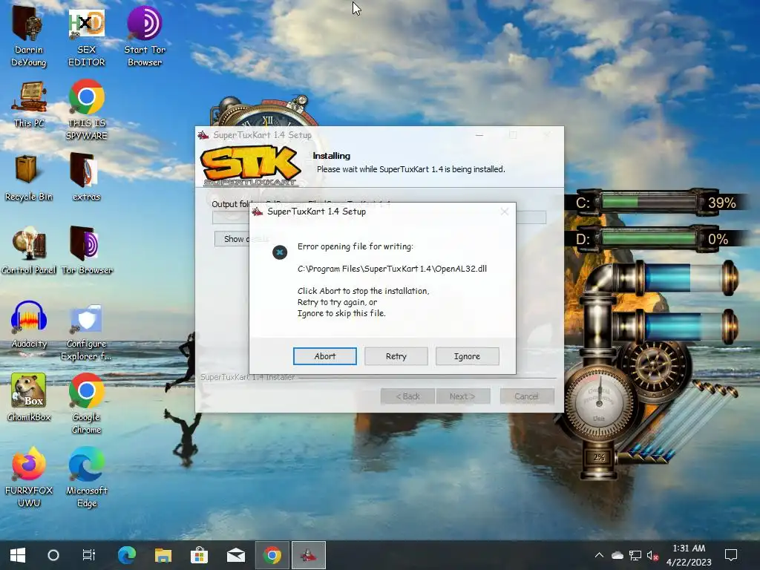760x570 pixels.
Task: Open Edge from the taskbar
Action: [127, 555]
